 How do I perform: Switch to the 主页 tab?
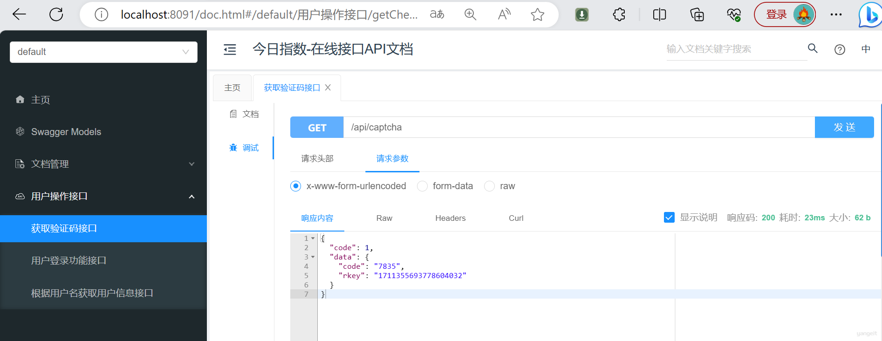(x=232, y=88)
